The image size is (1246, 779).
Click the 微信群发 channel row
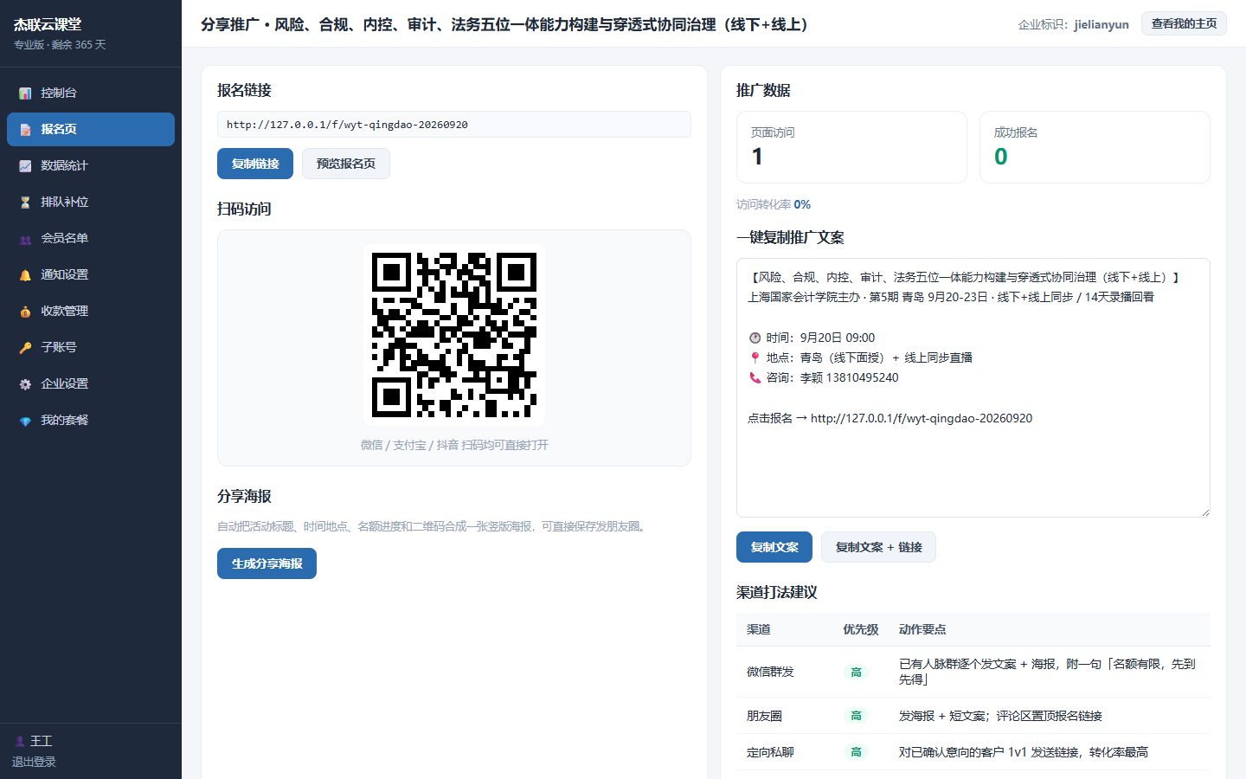(x=973, y=672)
